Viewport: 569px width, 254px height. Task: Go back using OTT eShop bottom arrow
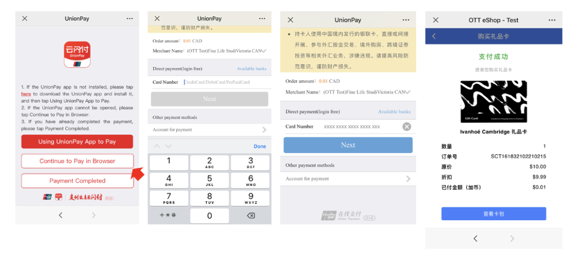tap(475, 238)
